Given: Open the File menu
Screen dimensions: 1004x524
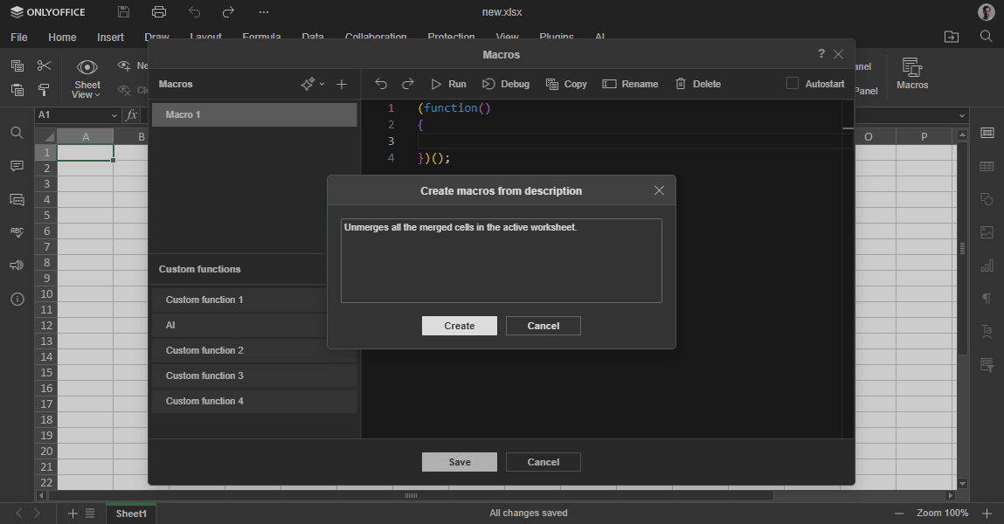Looking at the screenshot, I should pos(19,37).
